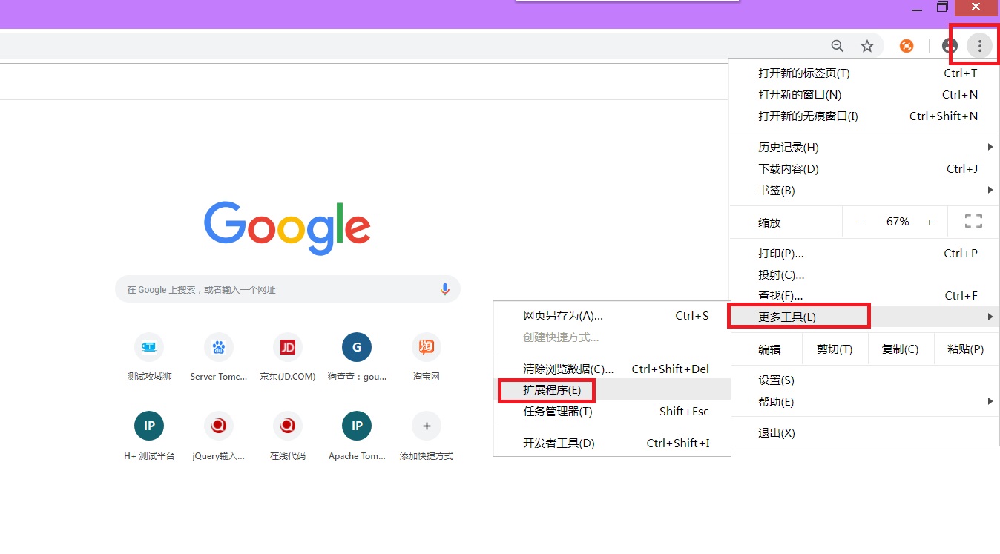Increase zoom with the plus button
The image size is (1000, 554).
930,222
